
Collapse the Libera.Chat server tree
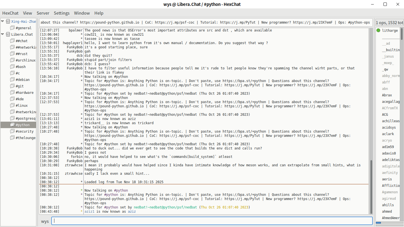click(3, 34)
